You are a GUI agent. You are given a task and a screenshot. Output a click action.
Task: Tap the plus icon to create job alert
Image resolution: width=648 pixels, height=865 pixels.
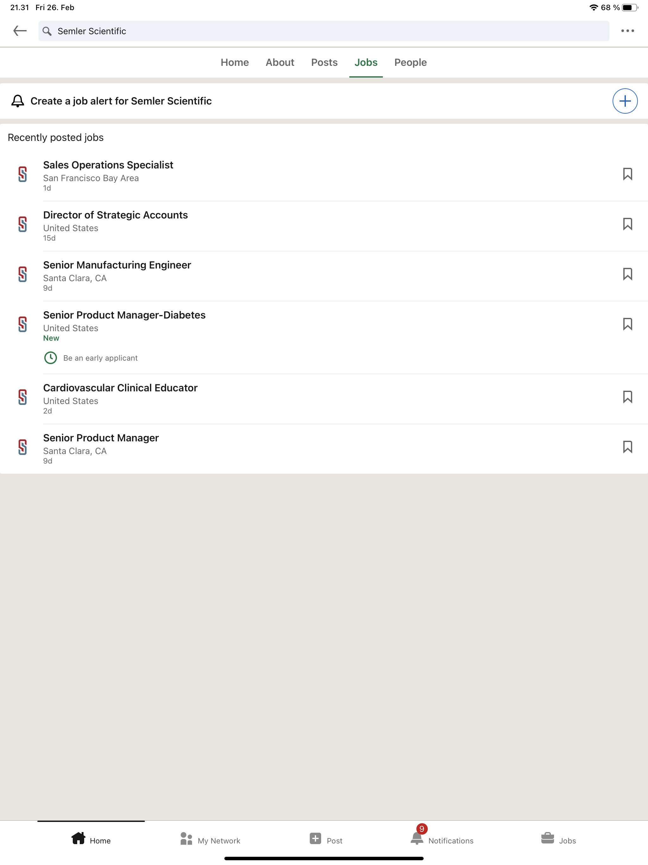pyautogui.click(x=625, y=101)
